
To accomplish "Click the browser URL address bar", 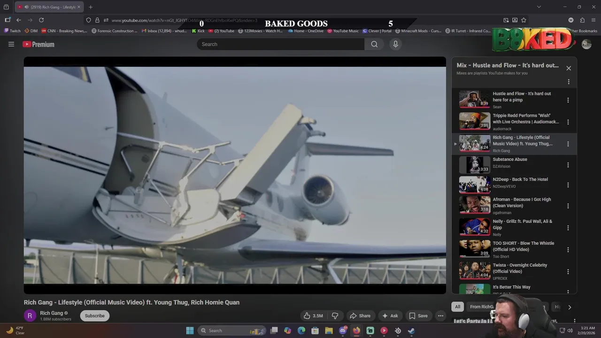I will point(300,20).
